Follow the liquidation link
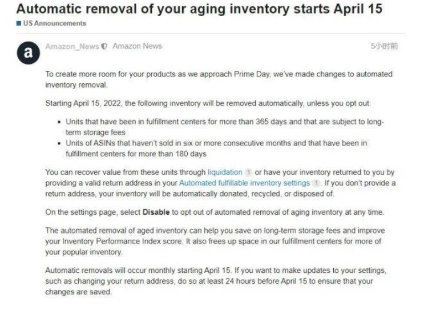Image resolution: width=428 pixels, height=310 pixels. (x=224, y=172)
